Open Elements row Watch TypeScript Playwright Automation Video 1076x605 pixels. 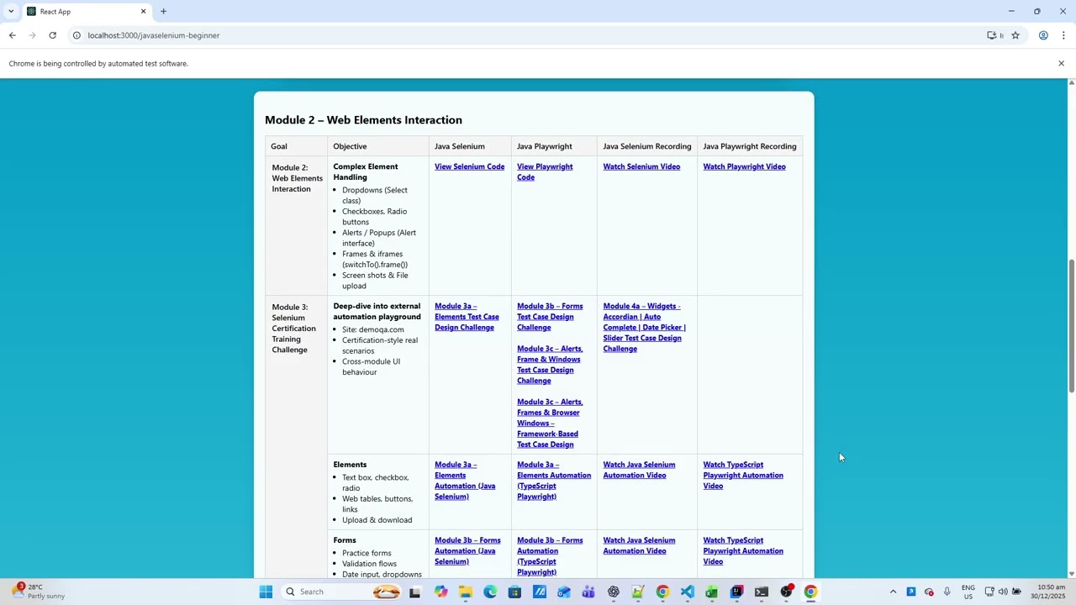743,475
